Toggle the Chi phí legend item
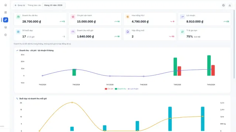236x132 pixels. pos(109,89)
